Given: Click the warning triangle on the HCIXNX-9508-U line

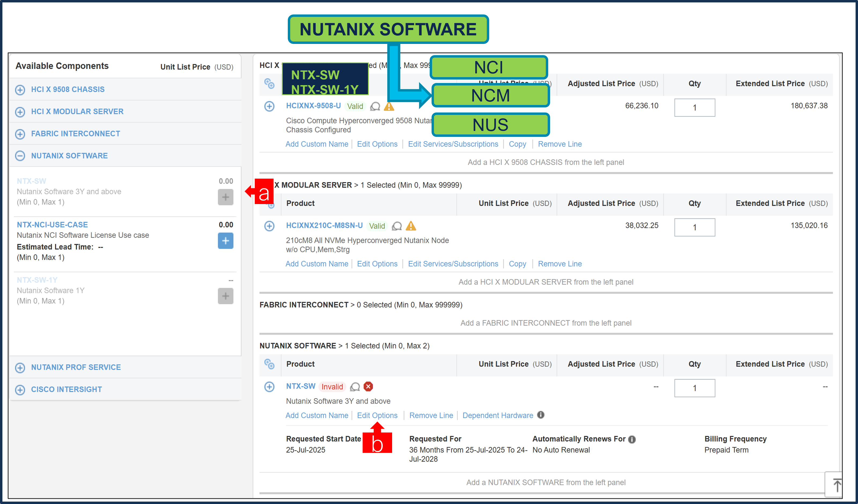Looking at the screenshot, I should (x=389, y=106).
